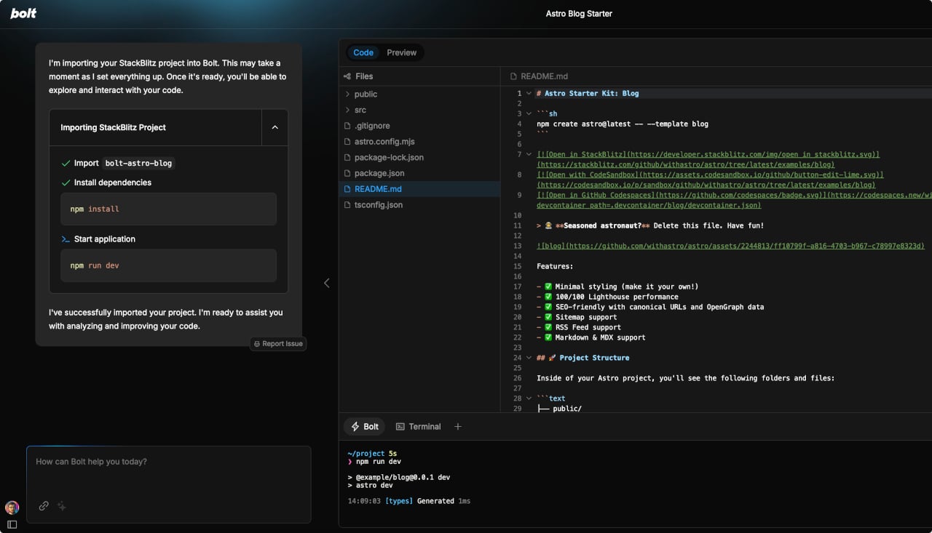Switch to the Preview view

pyautogui.click(x=402, y=52)
